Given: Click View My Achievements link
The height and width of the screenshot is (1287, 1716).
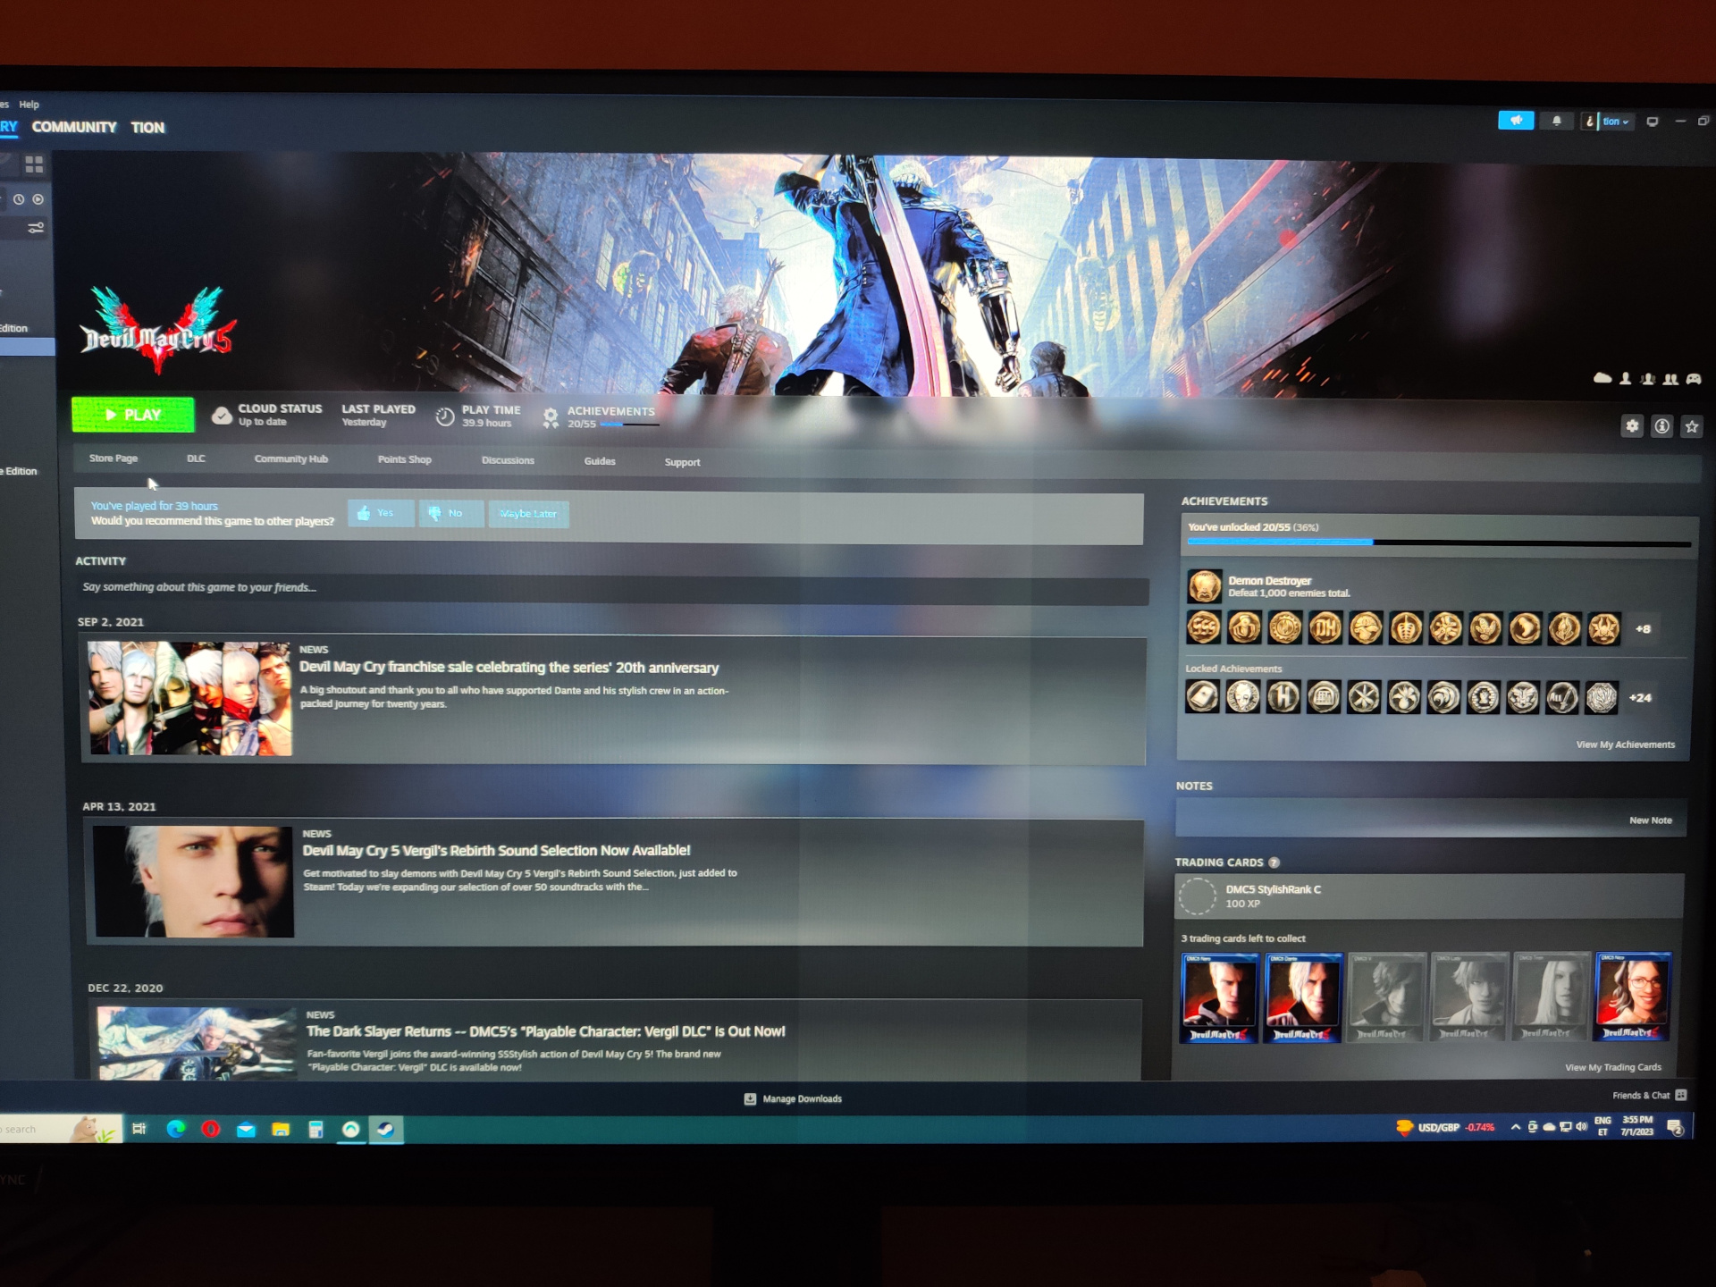Looking at the screenshot, I should 1626,744.
